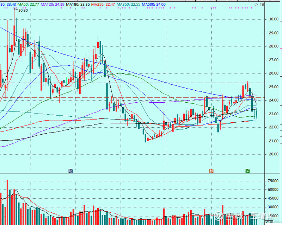Select the MA60: 22.77 indicator label
The height and width of the screenshot is (225, 282).
point(28,4)
